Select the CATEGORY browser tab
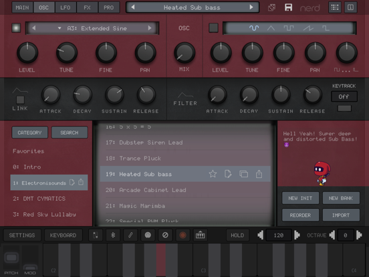 [29, 132]
